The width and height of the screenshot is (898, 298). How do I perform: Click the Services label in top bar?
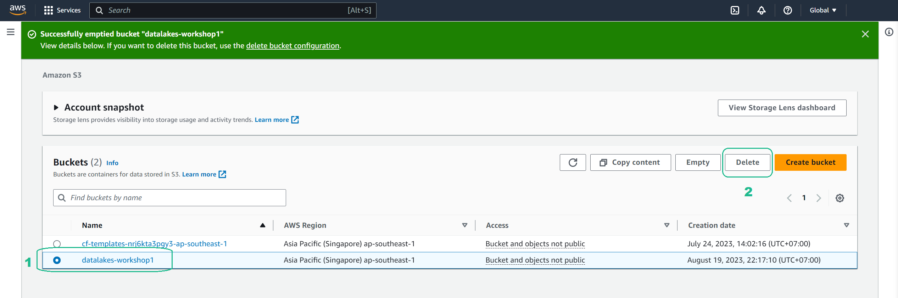coord(68,10)
